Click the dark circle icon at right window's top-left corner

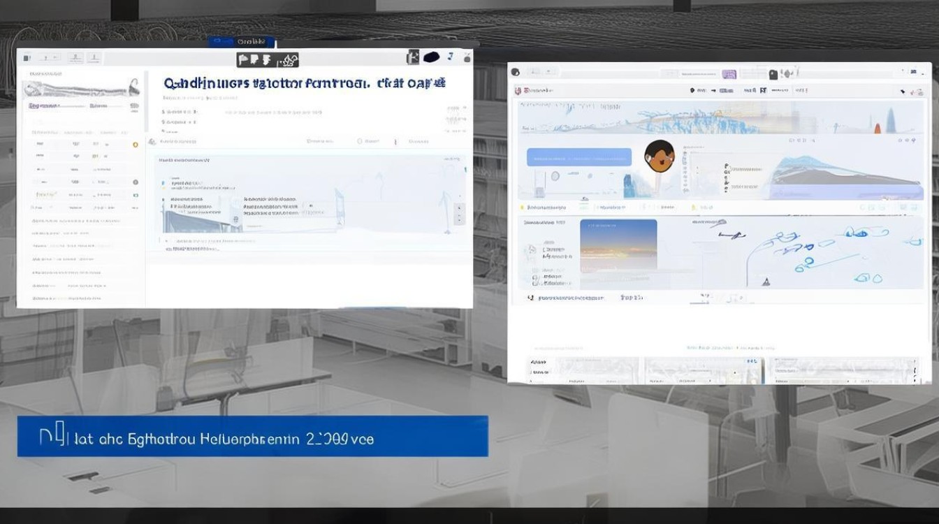[x=516, y=72]
